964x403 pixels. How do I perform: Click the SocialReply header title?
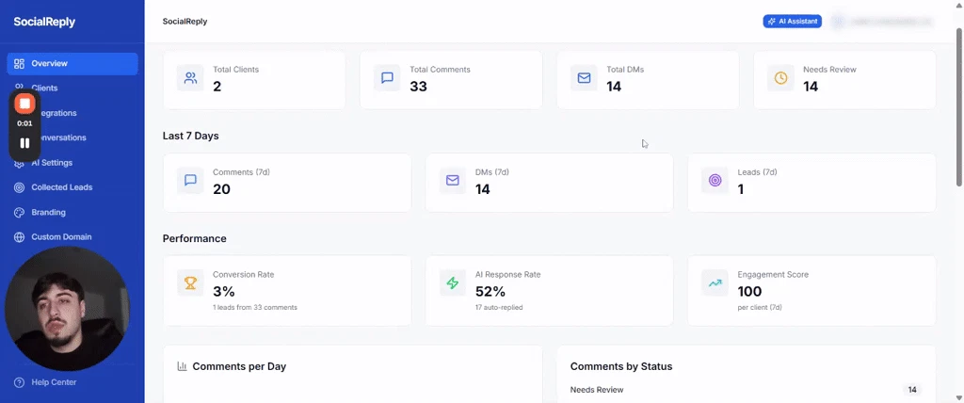[185, 21]
